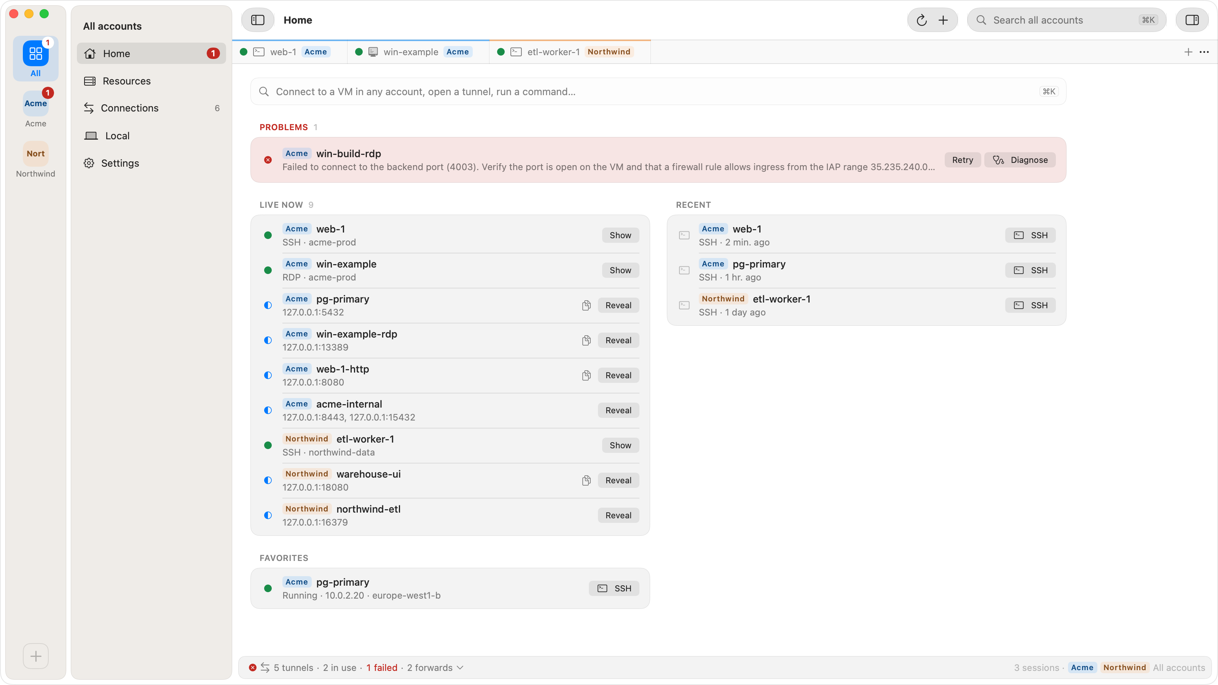Screen dimensions: 1218x685
Task: Open the tab bar more options ellipsis
Action: point(1204,52)
